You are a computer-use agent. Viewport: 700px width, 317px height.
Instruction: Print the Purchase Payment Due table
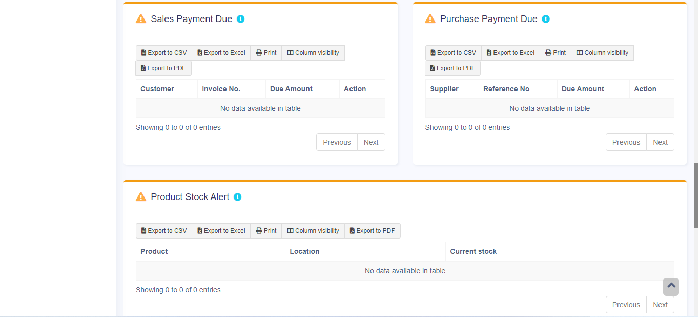point(555,53)
